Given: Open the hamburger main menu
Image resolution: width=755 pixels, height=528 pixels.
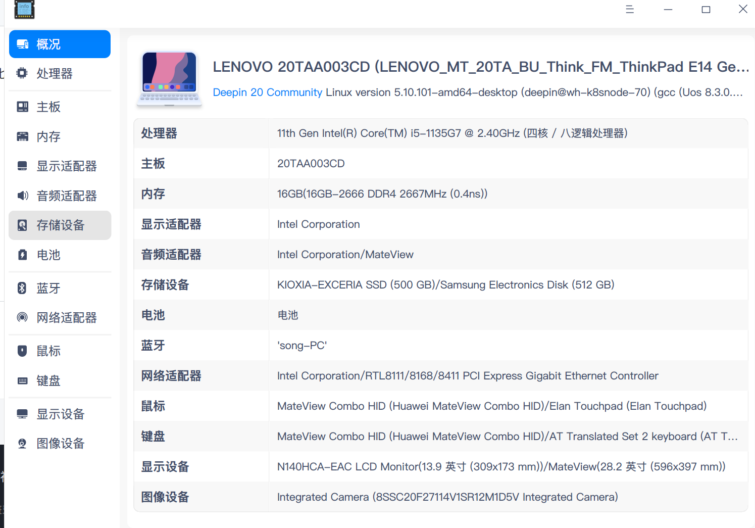Looking at the screenshot, I should (630, 9).
